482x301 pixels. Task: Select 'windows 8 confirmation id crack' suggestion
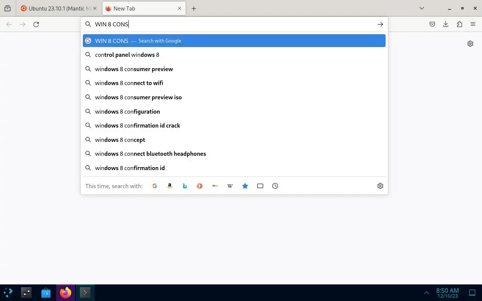point(234,125)
